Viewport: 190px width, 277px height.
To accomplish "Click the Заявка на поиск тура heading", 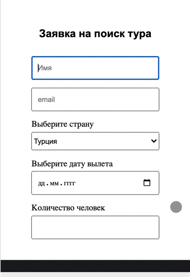I will (95, 34).
